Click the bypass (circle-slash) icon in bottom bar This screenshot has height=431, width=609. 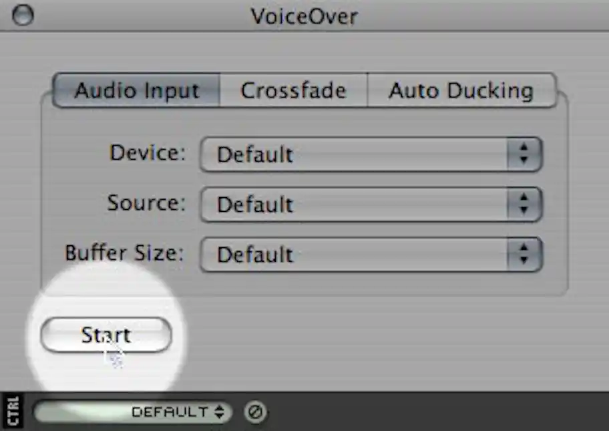tap(254, 412)
